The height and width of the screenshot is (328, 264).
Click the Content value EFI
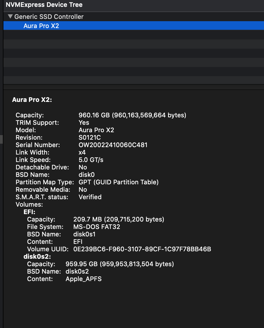pos(78,242)
